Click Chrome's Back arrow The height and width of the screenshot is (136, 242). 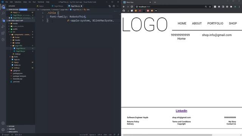pos(124,7)
